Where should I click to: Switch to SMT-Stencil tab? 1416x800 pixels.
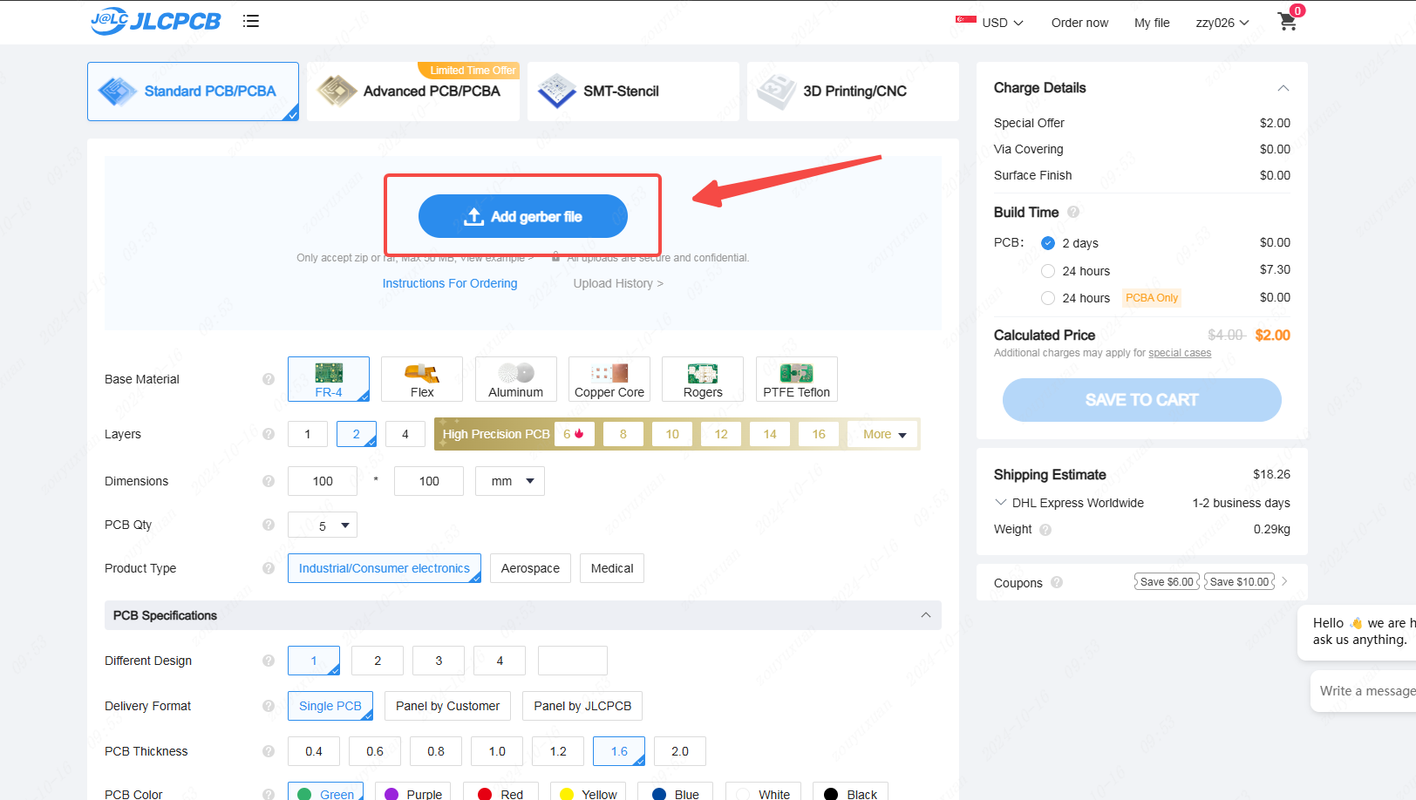(633, 92)
